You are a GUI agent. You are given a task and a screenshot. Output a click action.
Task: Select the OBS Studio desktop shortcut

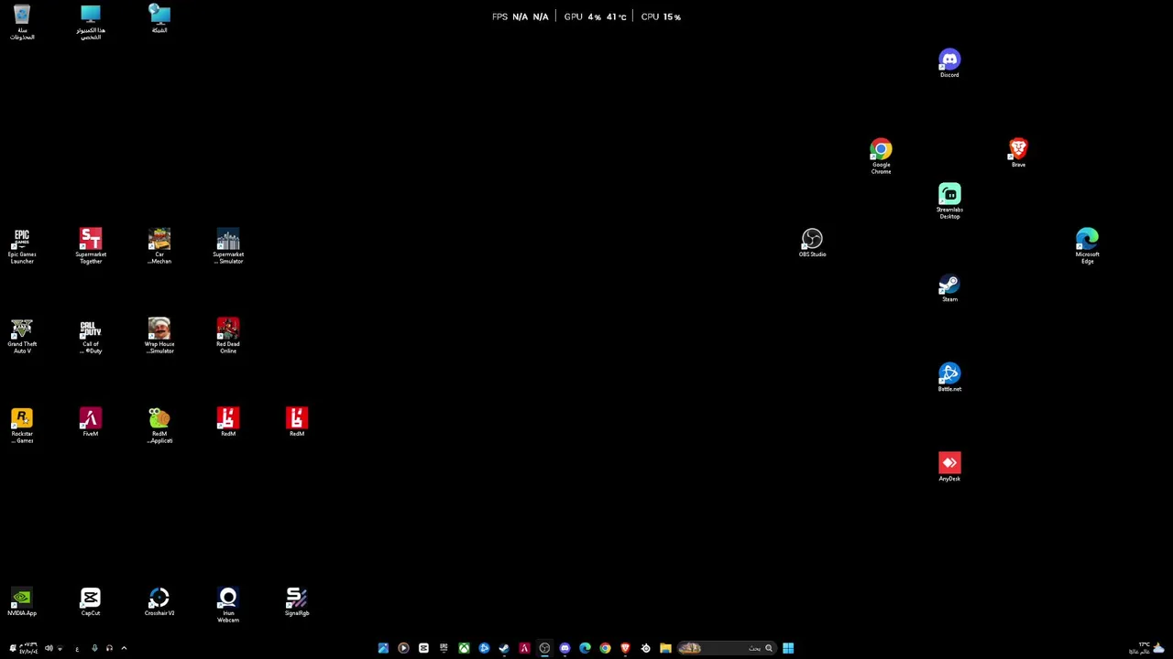(x=812, y=243)
